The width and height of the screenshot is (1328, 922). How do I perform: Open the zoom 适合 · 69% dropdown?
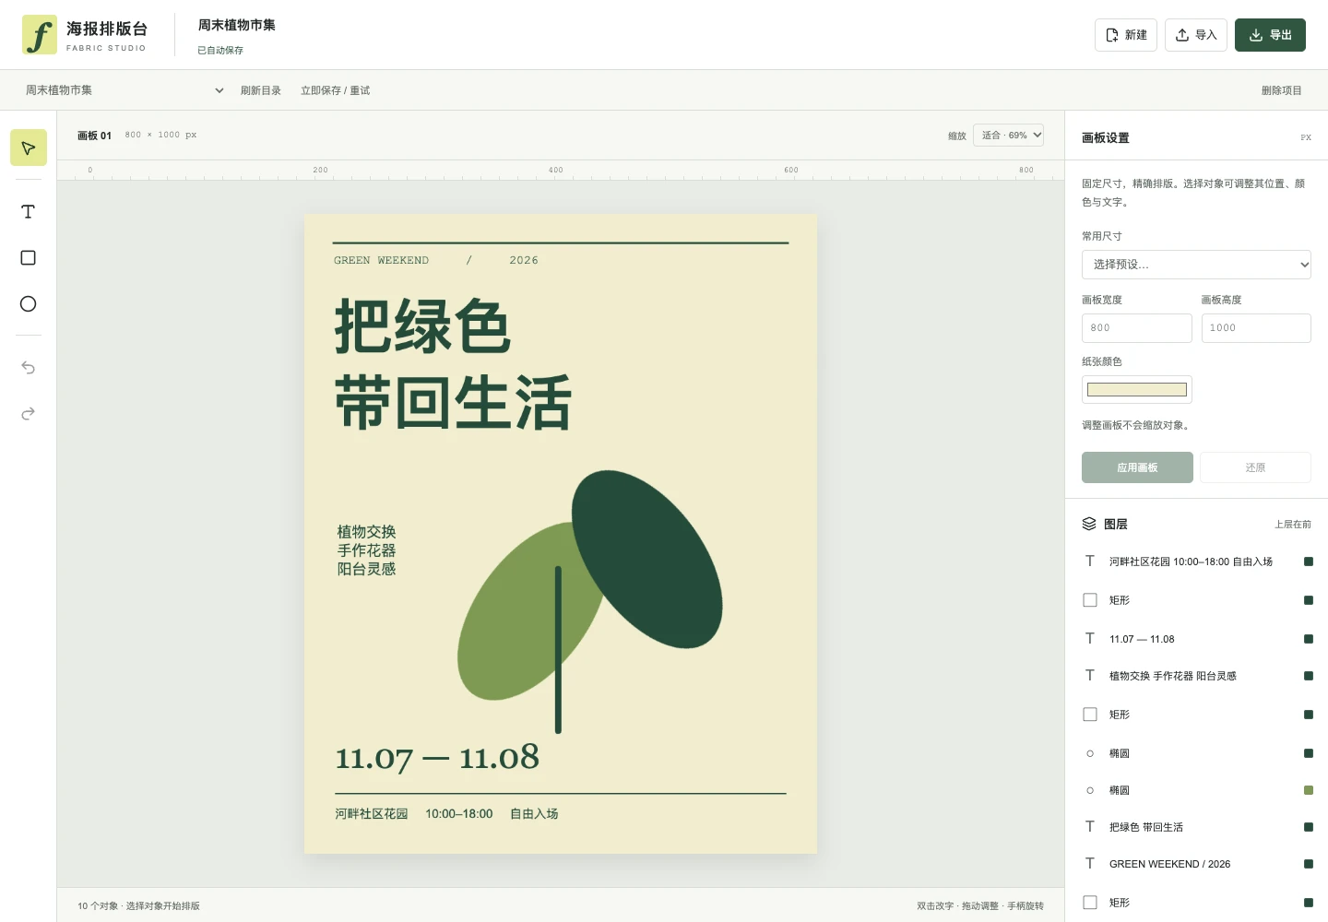click(x=1008, y=136)
